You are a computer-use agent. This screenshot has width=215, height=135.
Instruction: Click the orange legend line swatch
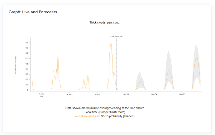pos(77,116)
